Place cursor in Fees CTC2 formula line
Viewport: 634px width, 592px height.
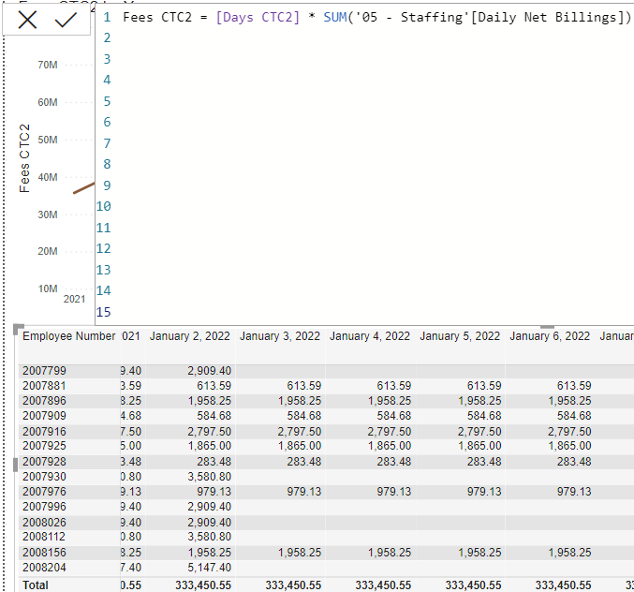376,18
